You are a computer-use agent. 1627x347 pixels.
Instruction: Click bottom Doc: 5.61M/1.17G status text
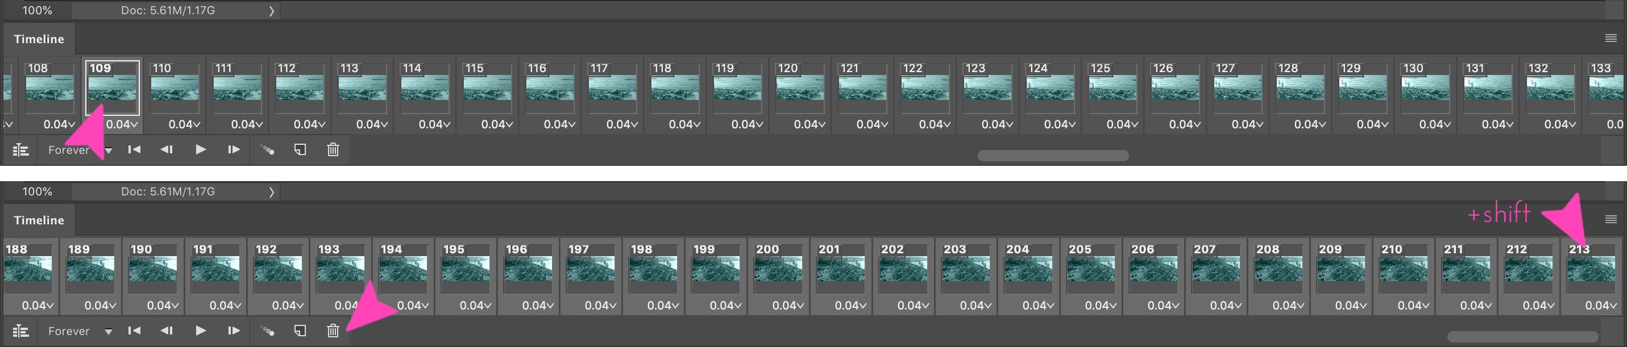point(168,192)
